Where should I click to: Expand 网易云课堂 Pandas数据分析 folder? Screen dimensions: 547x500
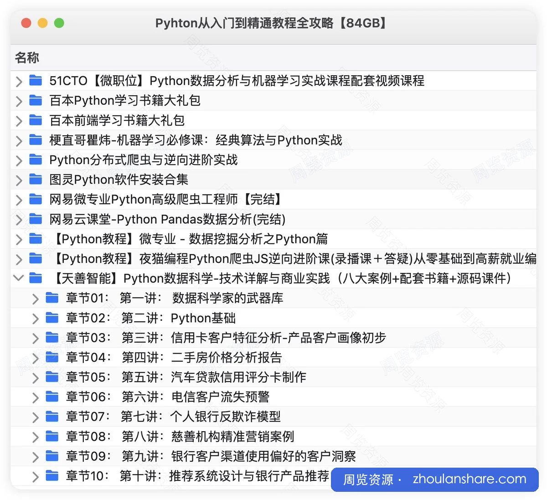pyautogui.click(x=19, y=220)
